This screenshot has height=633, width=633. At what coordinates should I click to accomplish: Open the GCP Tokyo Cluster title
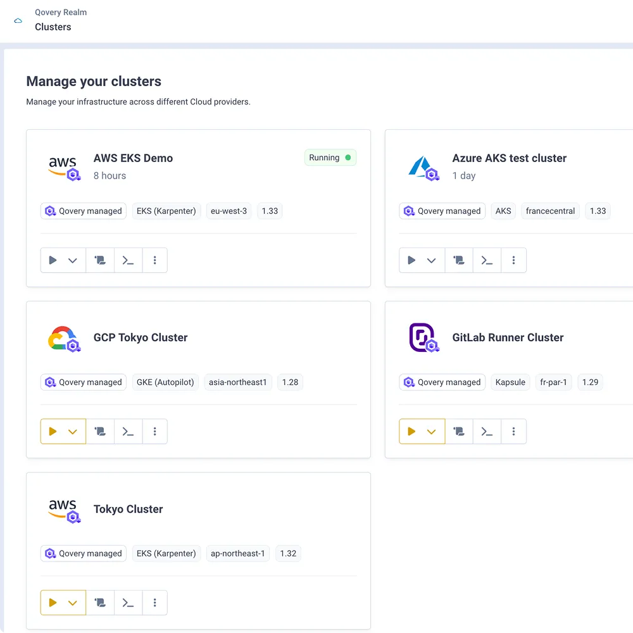point(141,337)
